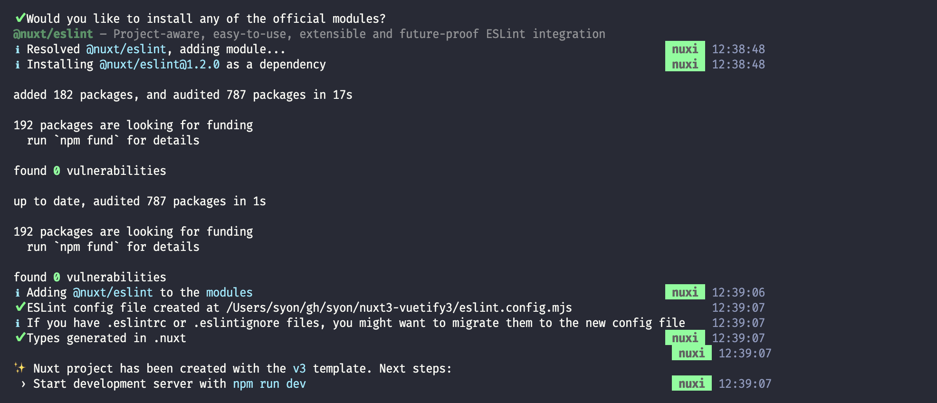The height and width of the screenshot is (403, 937).
Task: Click the info icon beside "Installing @nuxt/eslint@1.2.0"
Action: click(18, 65)
